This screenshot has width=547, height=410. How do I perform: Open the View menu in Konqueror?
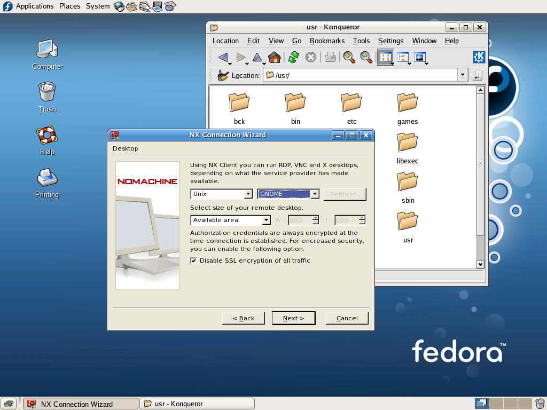[276, 41]
